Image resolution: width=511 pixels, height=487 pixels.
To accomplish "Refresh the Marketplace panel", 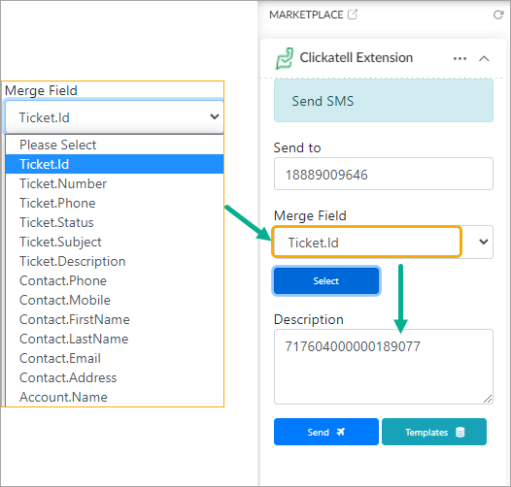I will coord(498,15).
